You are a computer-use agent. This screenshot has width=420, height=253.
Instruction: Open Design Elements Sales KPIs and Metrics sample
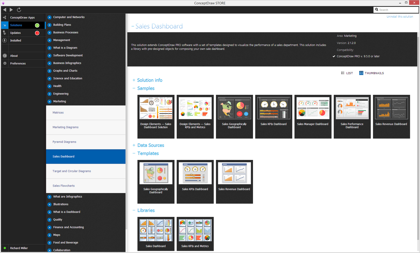tap(195, 117)
